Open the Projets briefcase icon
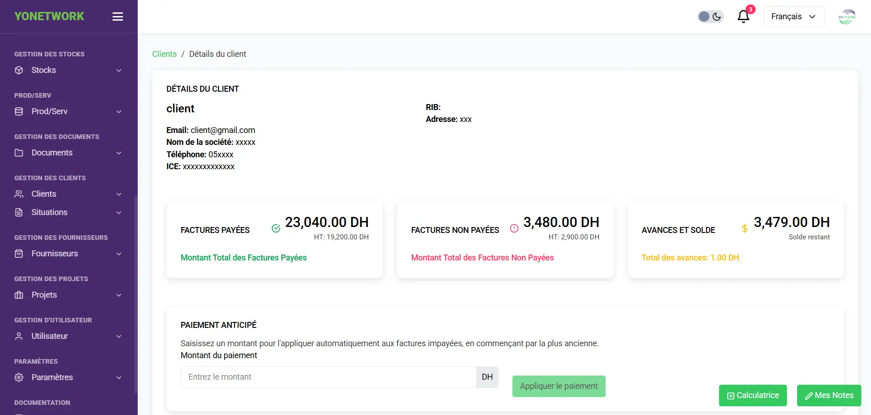This screenshot has width=871, height=415. (19, 294)
